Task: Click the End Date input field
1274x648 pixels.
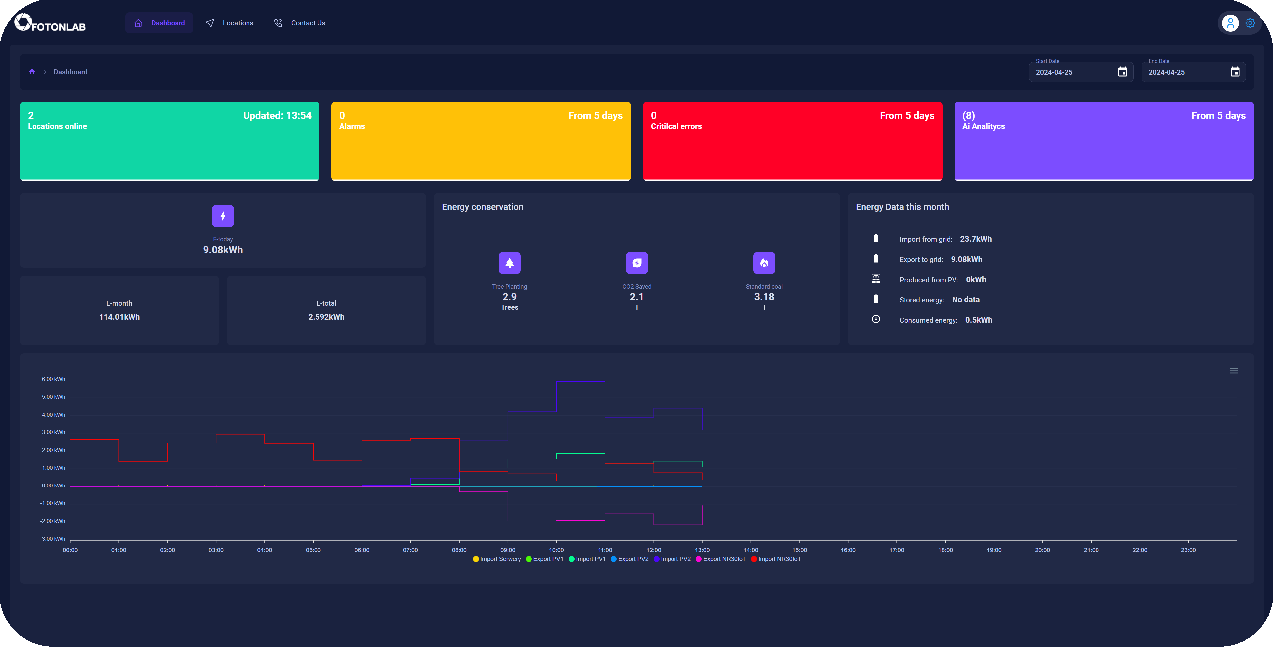Action: pyautogui.click(x=1193, y=72)
